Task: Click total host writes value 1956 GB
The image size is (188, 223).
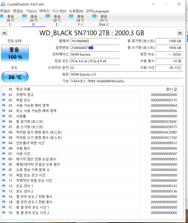Action: pos(169,48)
